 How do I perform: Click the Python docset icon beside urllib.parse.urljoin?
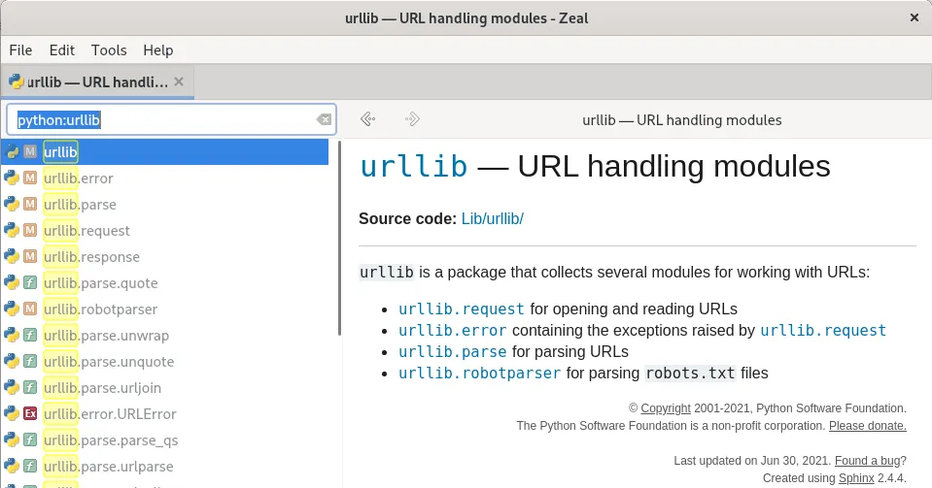click(12, 387)
